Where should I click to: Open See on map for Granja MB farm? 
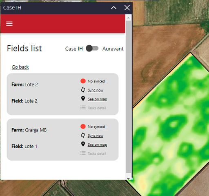(x=97, y=145)
